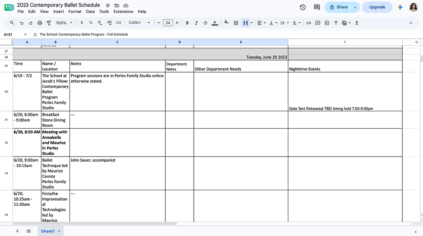Insert a chart
The image size is (423, 236).
[327, 23]
